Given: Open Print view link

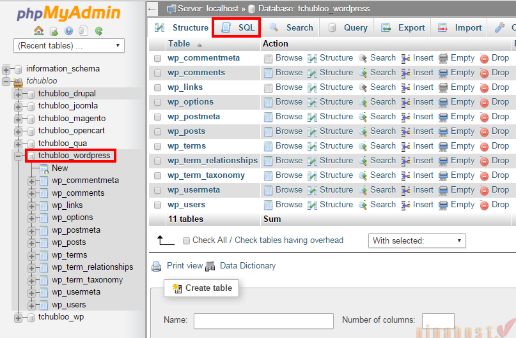Looking at the screenshot, I should (185, 265).
